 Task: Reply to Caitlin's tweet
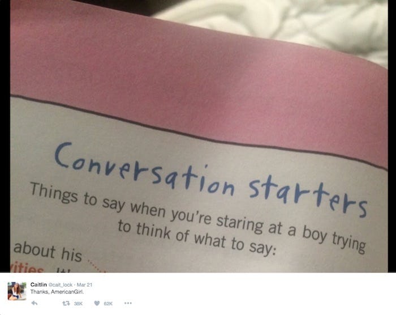pos(35,303)
